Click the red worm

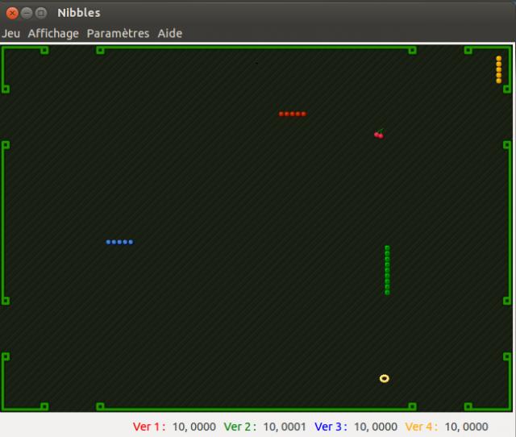[x=293, y=114]
